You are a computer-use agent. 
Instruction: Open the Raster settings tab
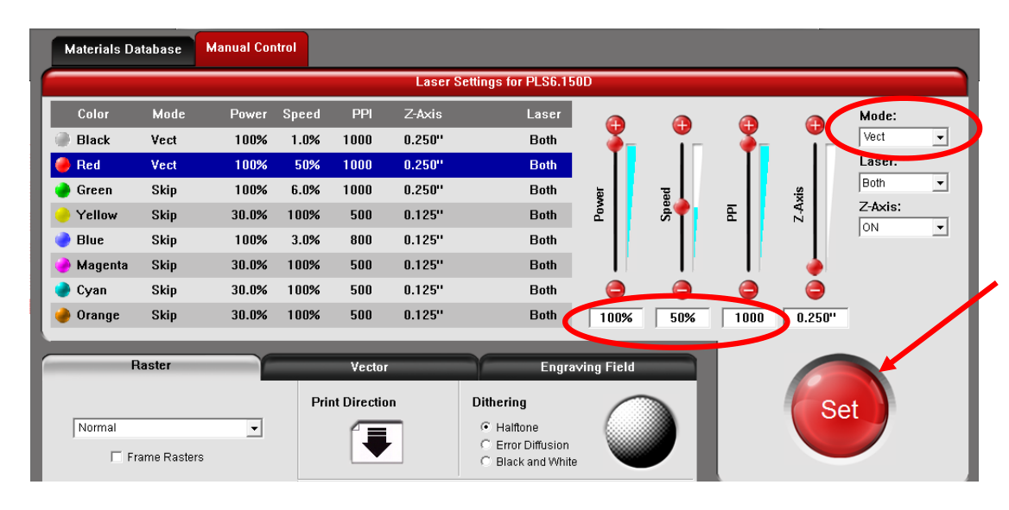[151, 365]
